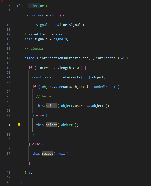
Task: Click the closing } ); on line 41
Action: coord(28,173)
